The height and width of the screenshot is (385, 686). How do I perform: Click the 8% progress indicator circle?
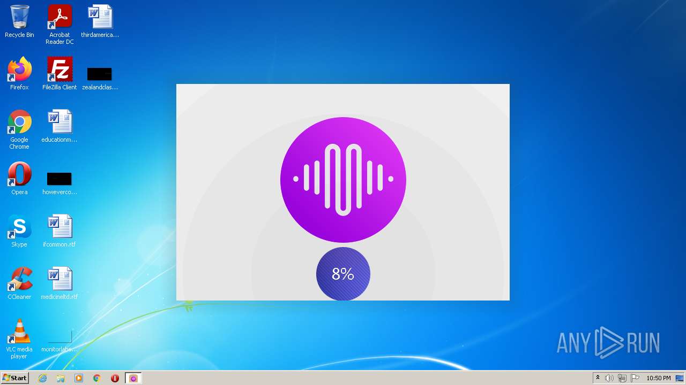(x=343, y=274)
